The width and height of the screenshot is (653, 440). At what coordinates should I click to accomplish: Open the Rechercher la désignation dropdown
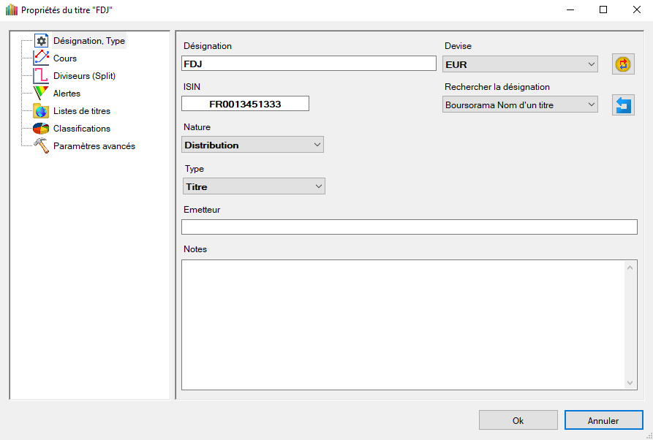point(521,105)
